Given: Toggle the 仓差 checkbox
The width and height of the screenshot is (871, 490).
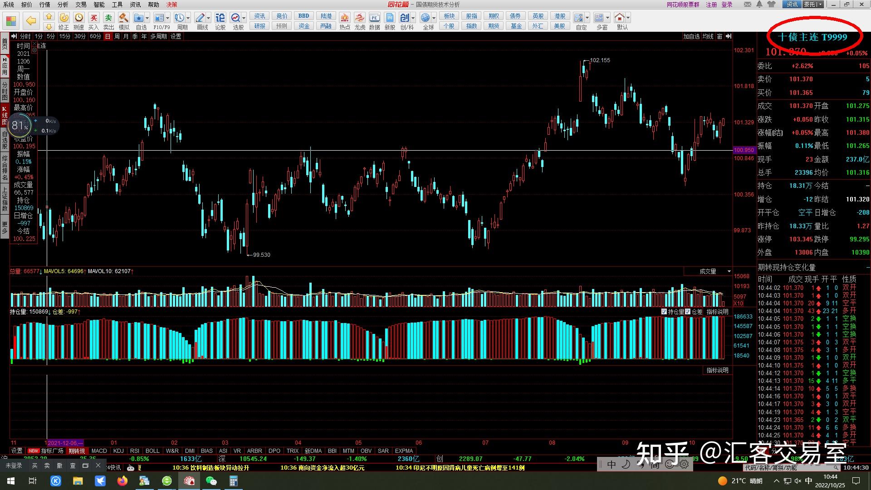Looking at the screenshot, I should 688,312.
